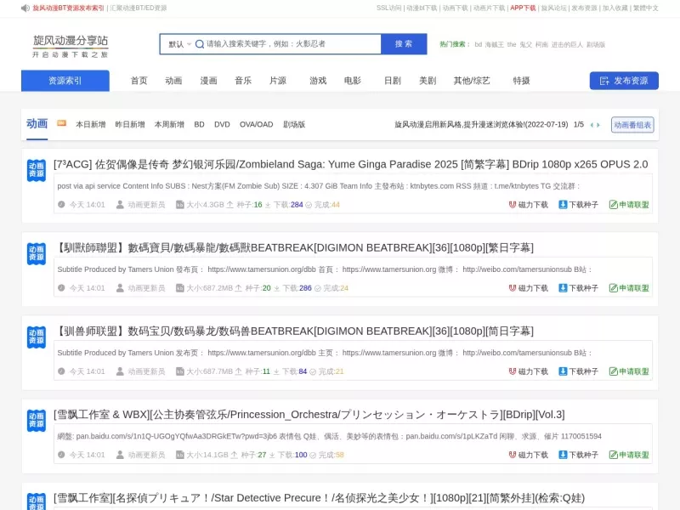Open the 馴獸師聯盟 繁日字幕 DIGIMON title

pyautogui.click(x=293, y=247)
